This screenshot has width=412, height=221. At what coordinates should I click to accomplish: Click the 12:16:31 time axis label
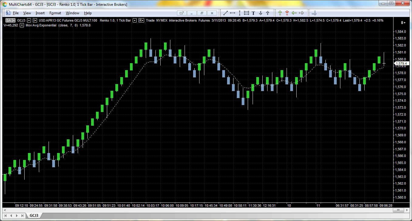pos(269,206)
